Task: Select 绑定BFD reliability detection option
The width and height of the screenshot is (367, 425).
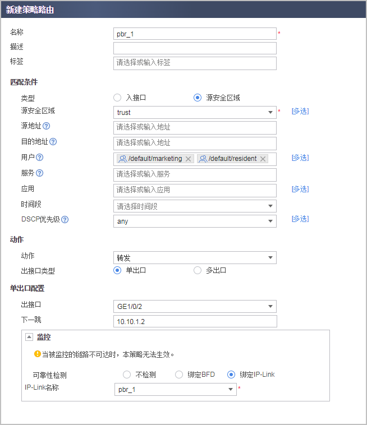Action: coord(179,375)
